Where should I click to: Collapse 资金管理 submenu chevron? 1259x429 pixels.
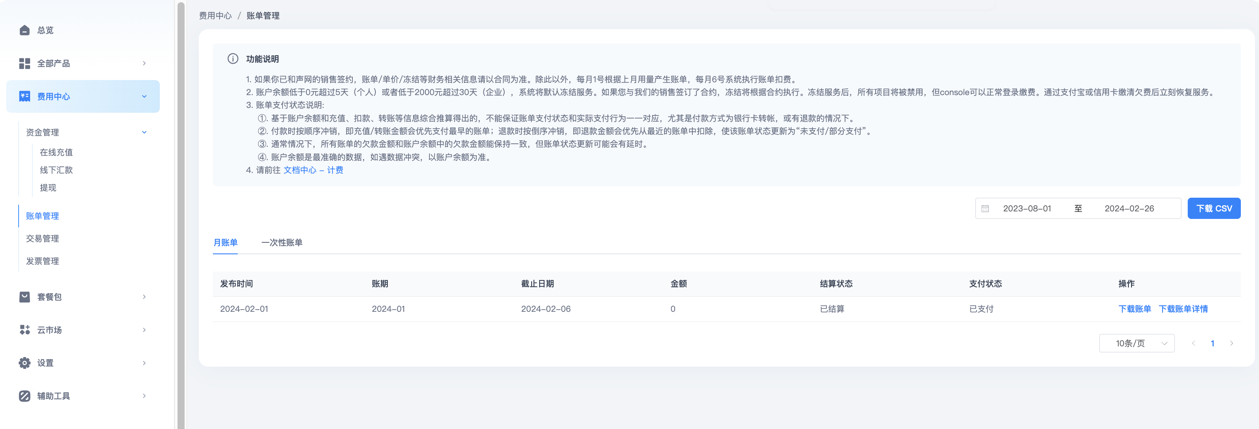tap(144, 132)
